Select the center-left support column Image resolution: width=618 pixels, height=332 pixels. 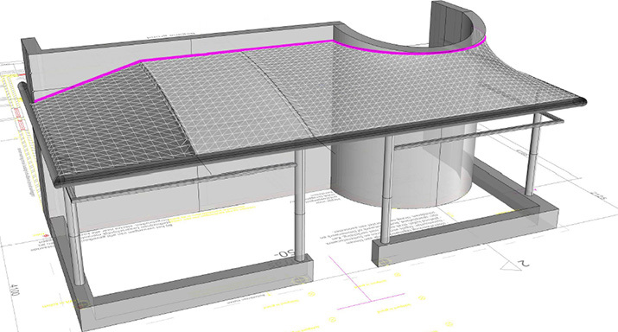(x=300, y=205)
